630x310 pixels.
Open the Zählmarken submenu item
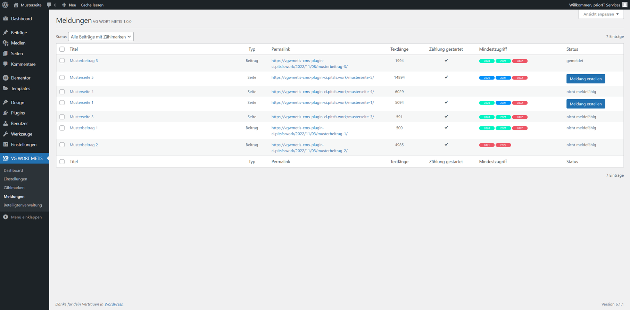click(14, 187)
